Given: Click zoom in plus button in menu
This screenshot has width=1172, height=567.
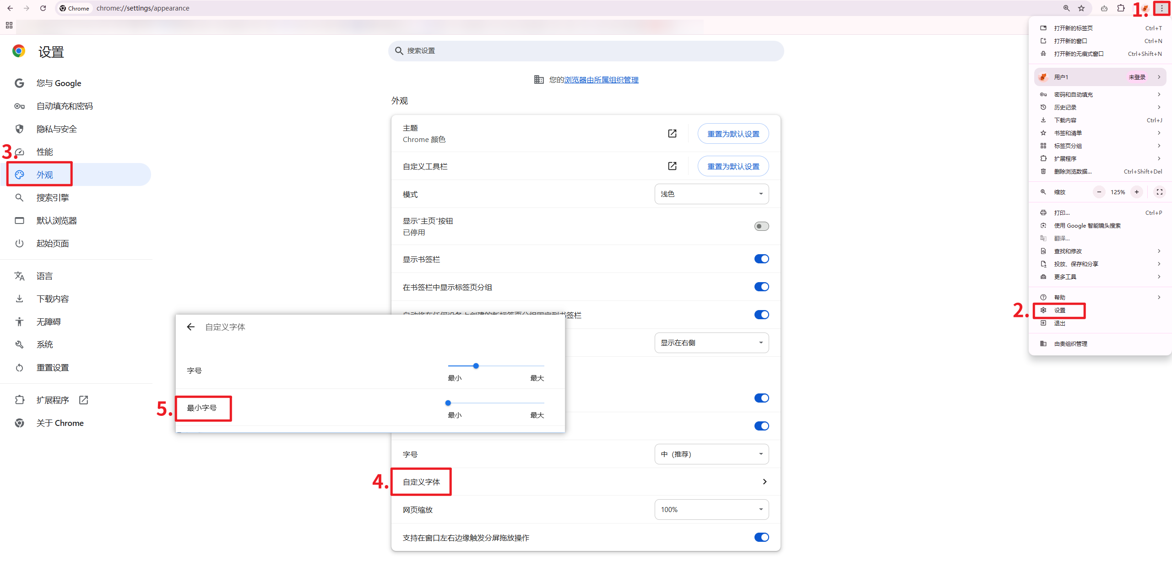Looking at the screenshot, I should pos(1136,192).
